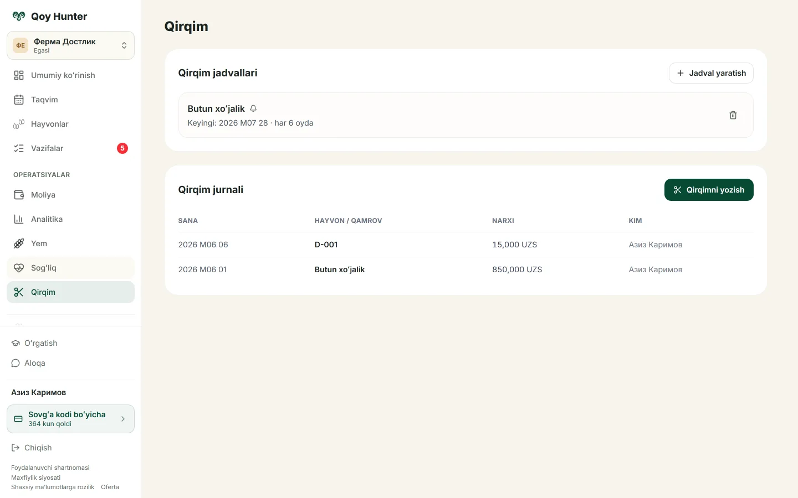The height and width of the screenshot is (498, 798).
Task: Click the NARXI column header
Action: coord(503,220)
